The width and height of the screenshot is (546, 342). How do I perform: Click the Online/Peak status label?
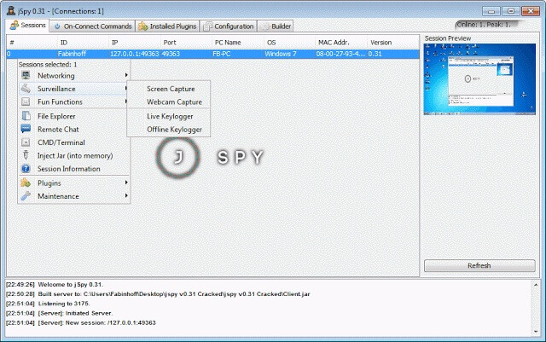484,25
